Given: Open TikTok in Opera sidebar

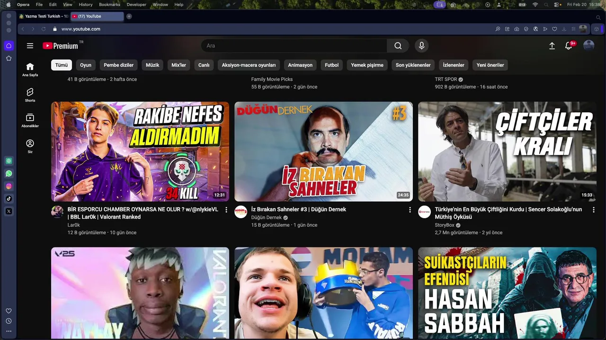Looking at the screenshot, I should [x=9, y=199].
